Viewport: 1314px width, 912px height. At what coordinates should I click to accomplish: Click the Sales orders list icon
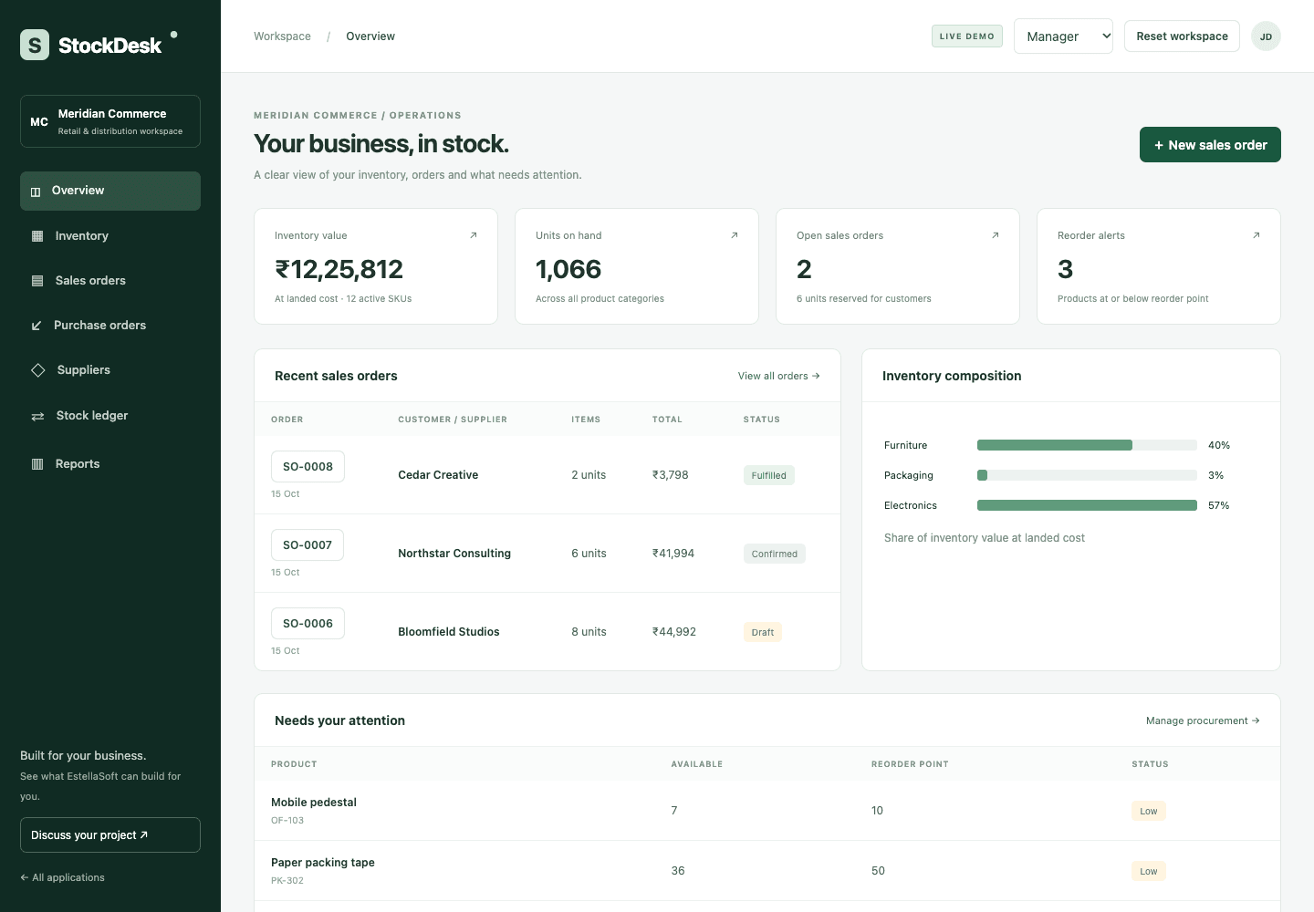coord(37,281)
